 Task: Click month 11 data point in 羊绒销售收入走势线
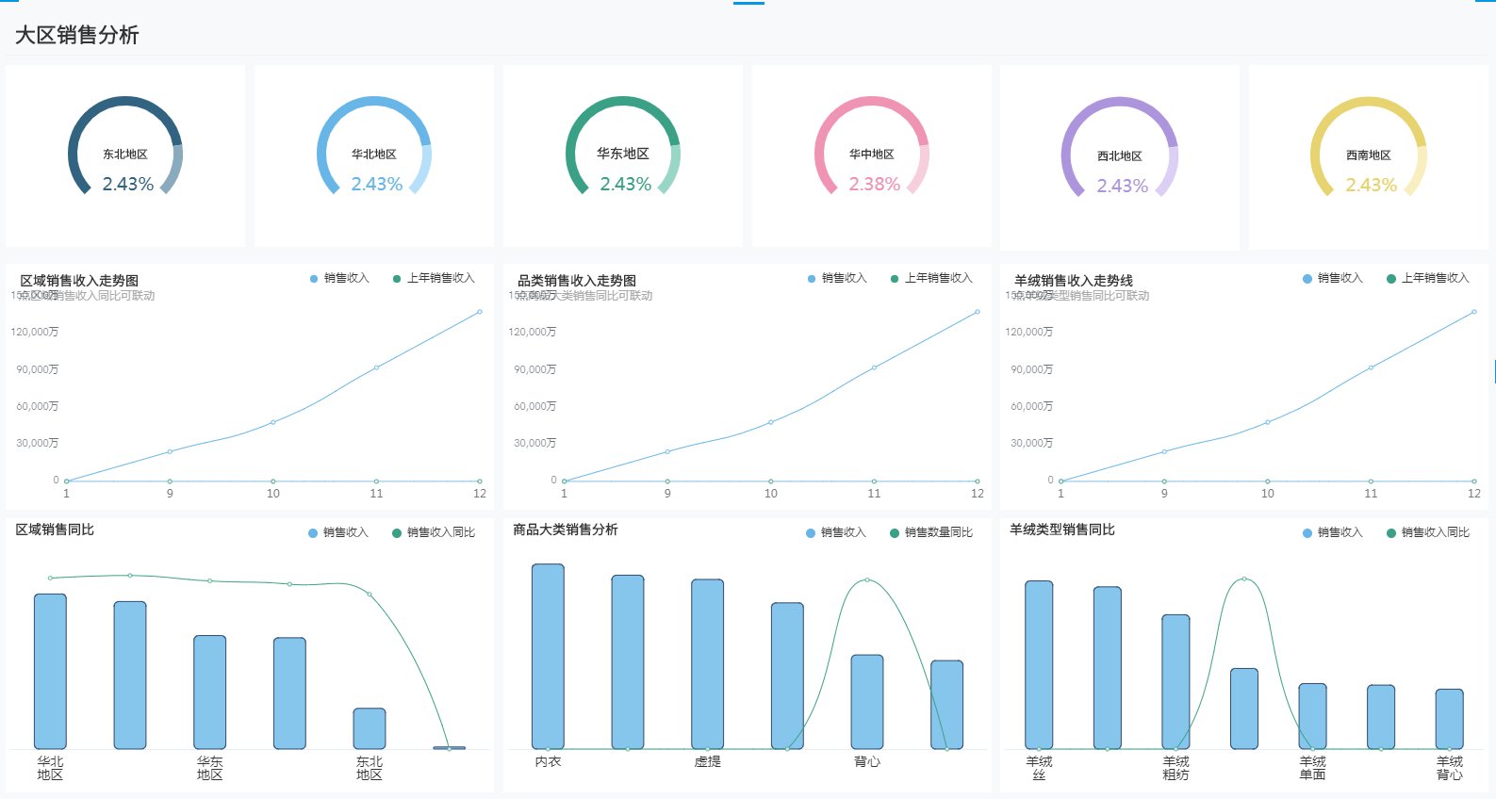coord(1371,367)
